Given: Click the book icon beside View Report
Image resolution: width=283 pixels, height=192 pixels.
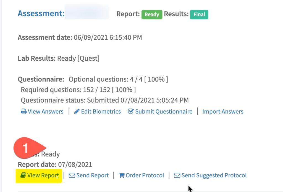Looking at the screenshot, I should pyautogui.click(x=23, y=175).
